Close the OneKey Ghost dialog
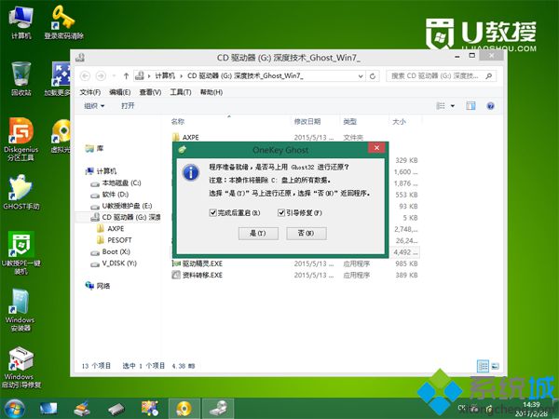 tap(376, 147)
